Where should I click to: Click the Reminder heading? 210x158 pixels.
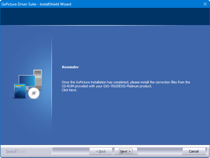click(70, 67)
